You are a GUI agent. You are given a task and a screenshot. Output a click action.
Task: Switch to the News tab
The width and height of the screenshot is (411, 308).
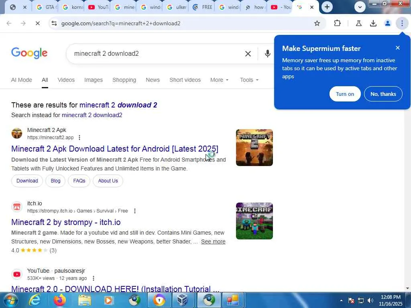(x=153, y=80)
